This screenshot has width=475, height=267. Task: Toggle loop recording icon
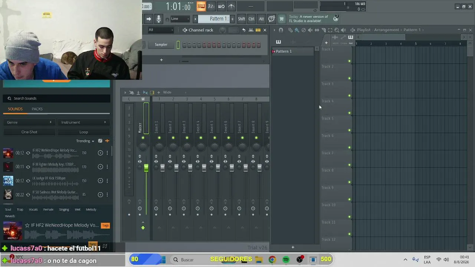(221, 6)
